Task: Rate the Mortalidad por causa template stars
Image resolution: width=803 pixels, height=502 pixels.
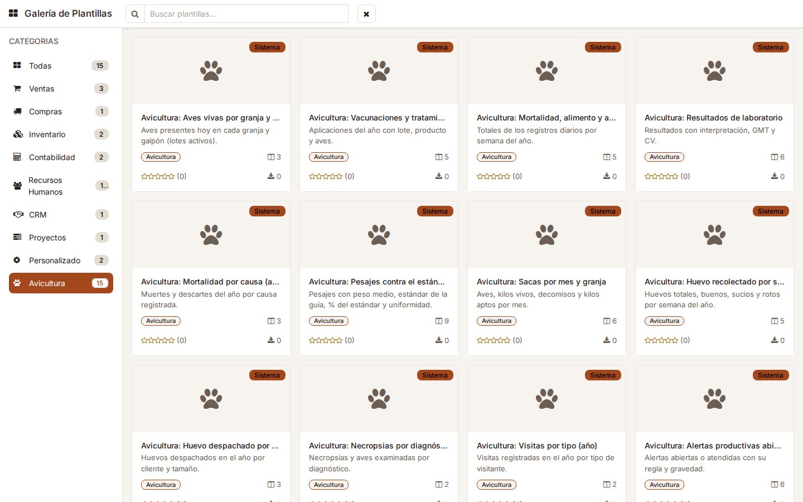Action: pyautogui.click(x=158, y=340)
